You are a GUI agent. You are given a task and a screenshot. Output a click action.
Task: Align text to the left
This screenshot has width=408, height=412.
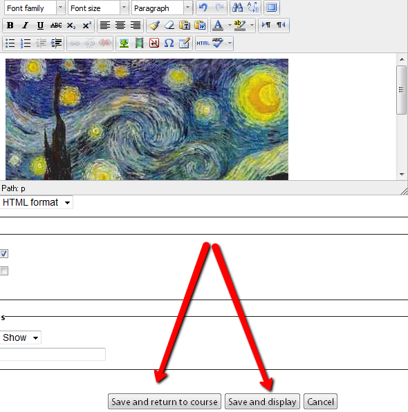[105, 26]
